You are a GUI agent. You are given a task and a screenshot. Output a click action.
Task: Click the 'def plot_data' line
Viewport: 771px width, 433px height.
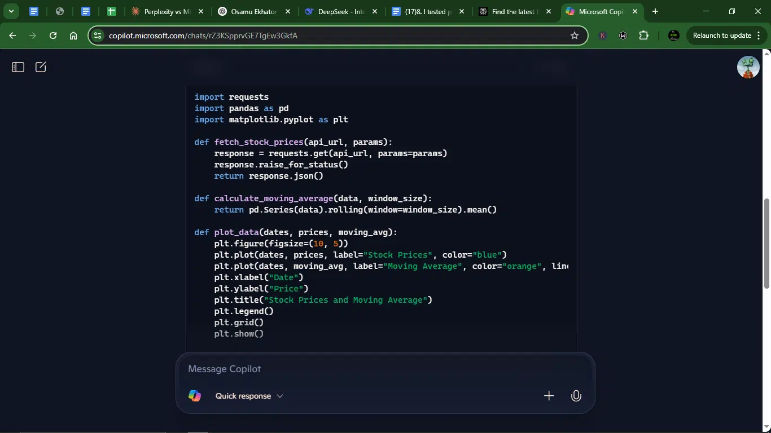tap(296, 232)
